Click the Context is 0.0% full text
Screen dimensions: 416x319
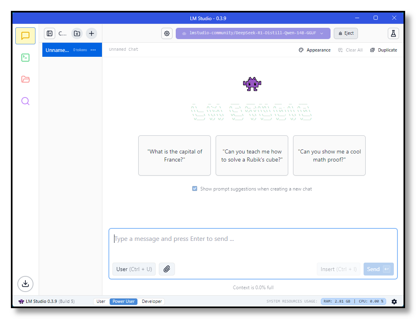[x=253, y=288]
